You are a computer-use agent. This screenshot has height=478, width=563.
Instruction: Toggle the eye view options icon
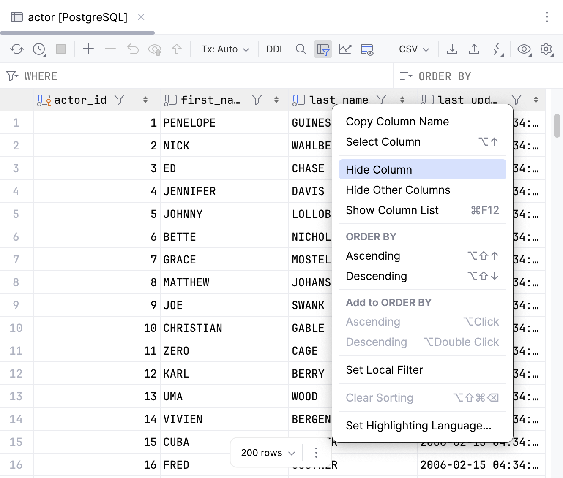524,49
